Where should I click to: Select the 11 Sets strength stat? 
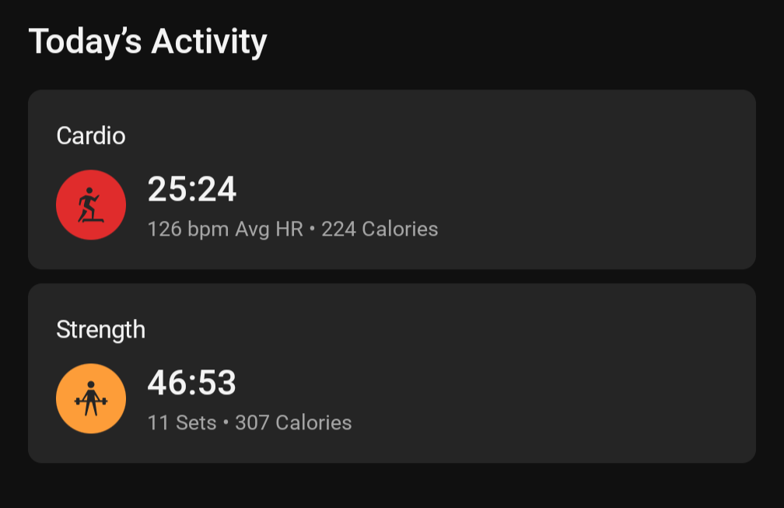pyautogui.click(x=182, y=423)
